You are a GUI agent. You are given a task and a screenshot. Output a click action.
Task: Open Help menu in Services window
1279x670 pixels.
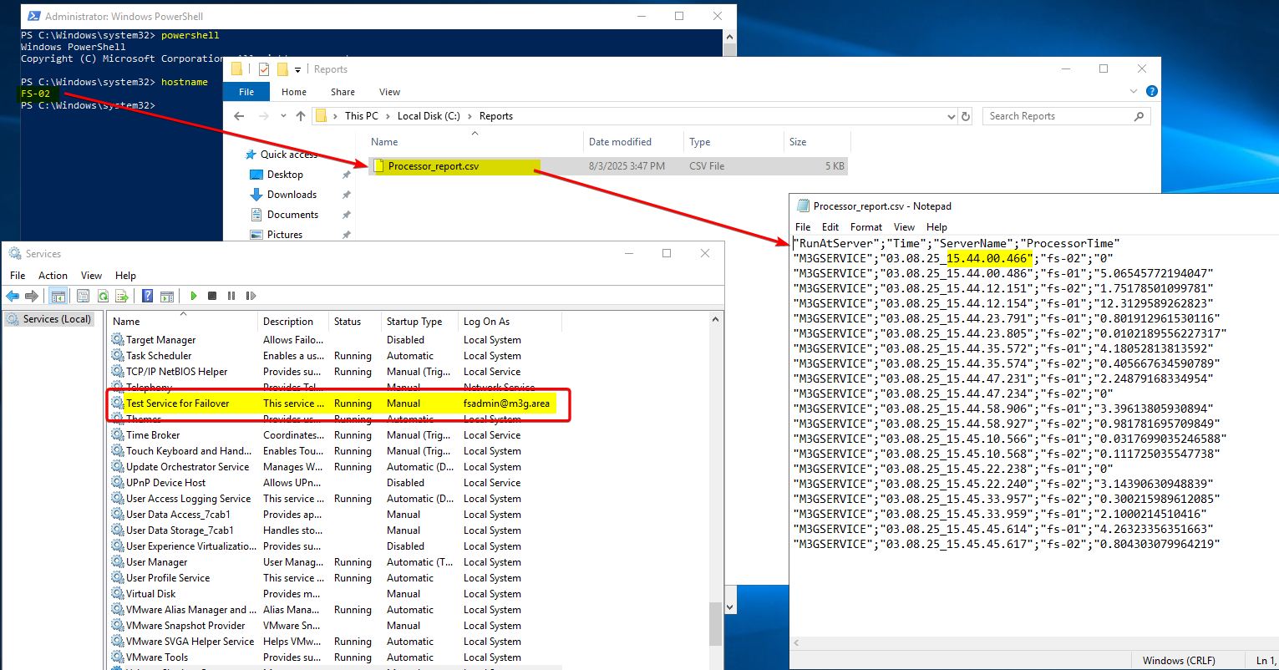(x=125, y=275)
